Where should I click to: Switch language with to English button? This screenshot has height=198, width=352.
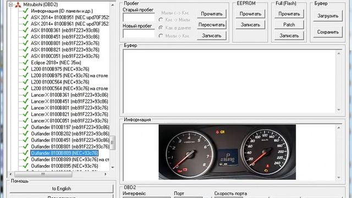tap(62, 189)
